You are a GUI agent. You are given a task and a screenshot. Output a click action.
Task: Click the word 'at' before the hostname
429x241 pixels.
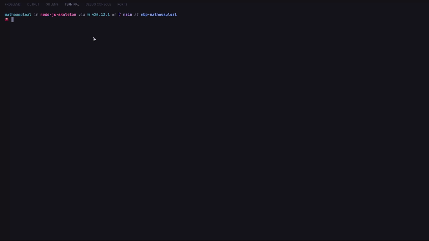pos(137,15)
